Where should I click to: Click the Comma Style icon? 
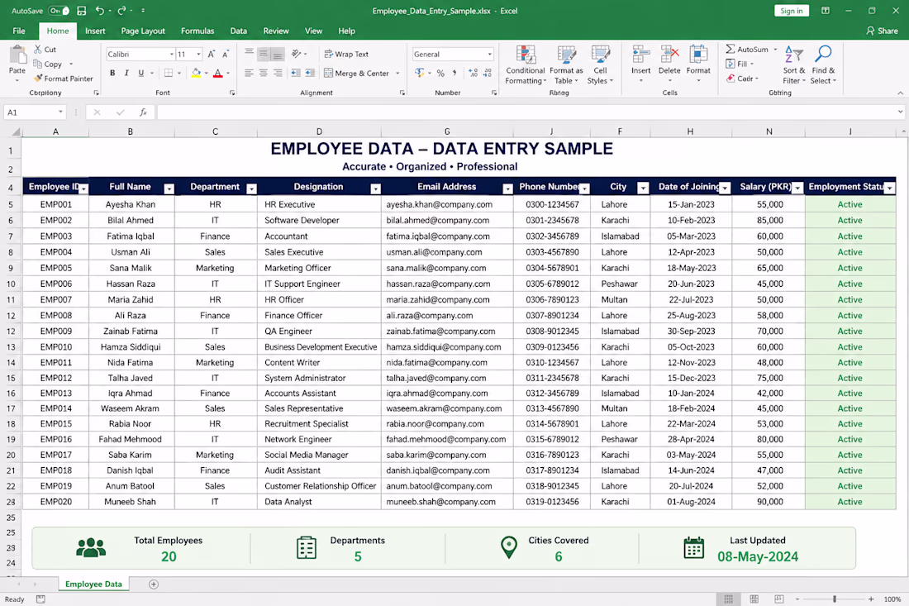[x=454, y=73]
